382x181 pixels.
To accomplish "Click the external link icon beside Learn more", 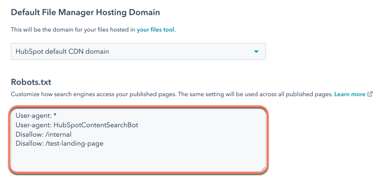I will pos(370,94).
